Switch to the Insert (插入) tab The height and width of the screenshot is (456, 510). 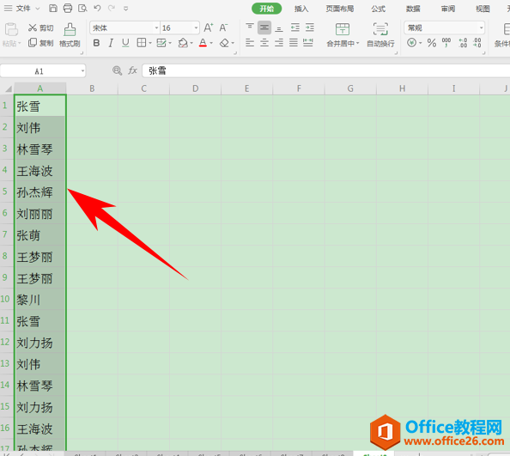(301, 9)
